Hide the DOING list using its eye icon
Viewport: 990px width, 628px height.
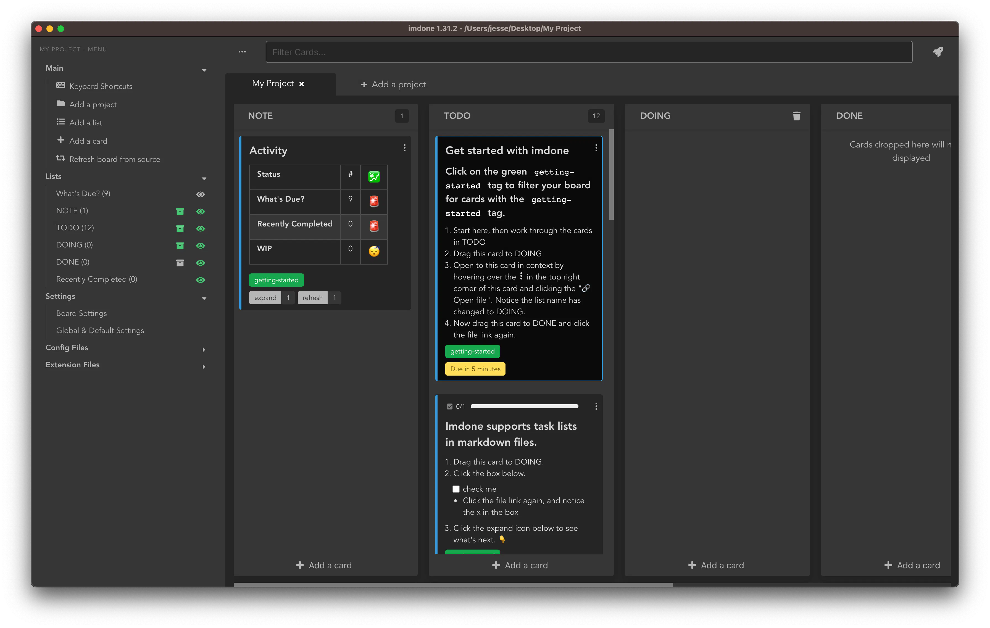pyautogui.click(x=200, y=246)
